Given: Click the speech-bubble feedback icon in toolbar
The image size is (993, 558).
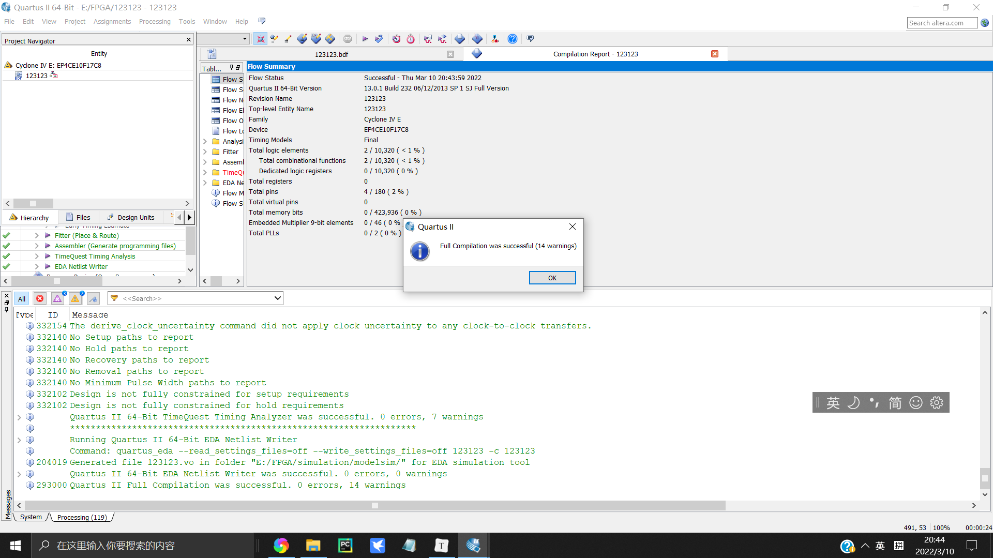Looking at the screenshot, I should [x=530, y=39].
